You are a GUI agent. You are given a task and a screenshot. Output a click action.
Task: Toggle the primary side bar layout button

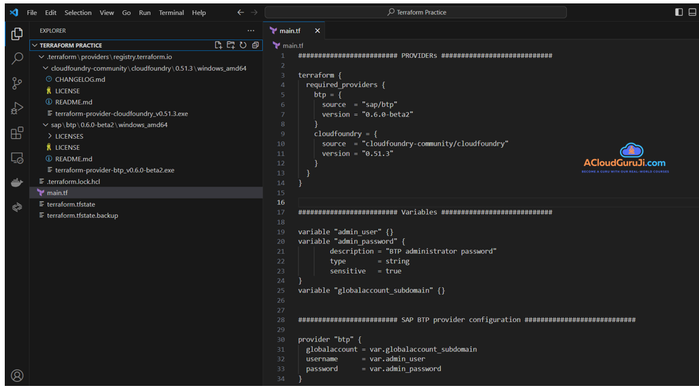click(679, 12)
